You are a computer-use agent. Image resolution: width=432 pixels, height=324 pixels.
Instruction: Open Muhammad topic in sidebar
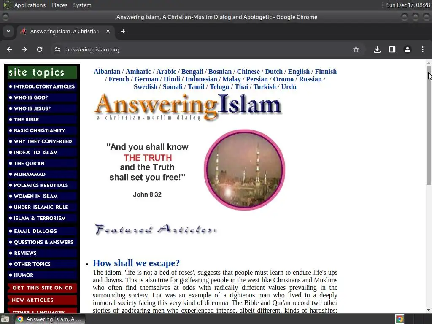click(x=42, y=174)
